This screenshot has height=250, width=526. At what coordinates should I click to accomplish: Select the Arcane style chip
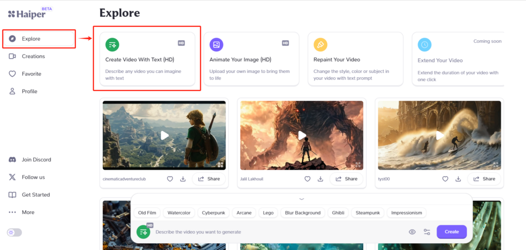(x=244, y=212)
